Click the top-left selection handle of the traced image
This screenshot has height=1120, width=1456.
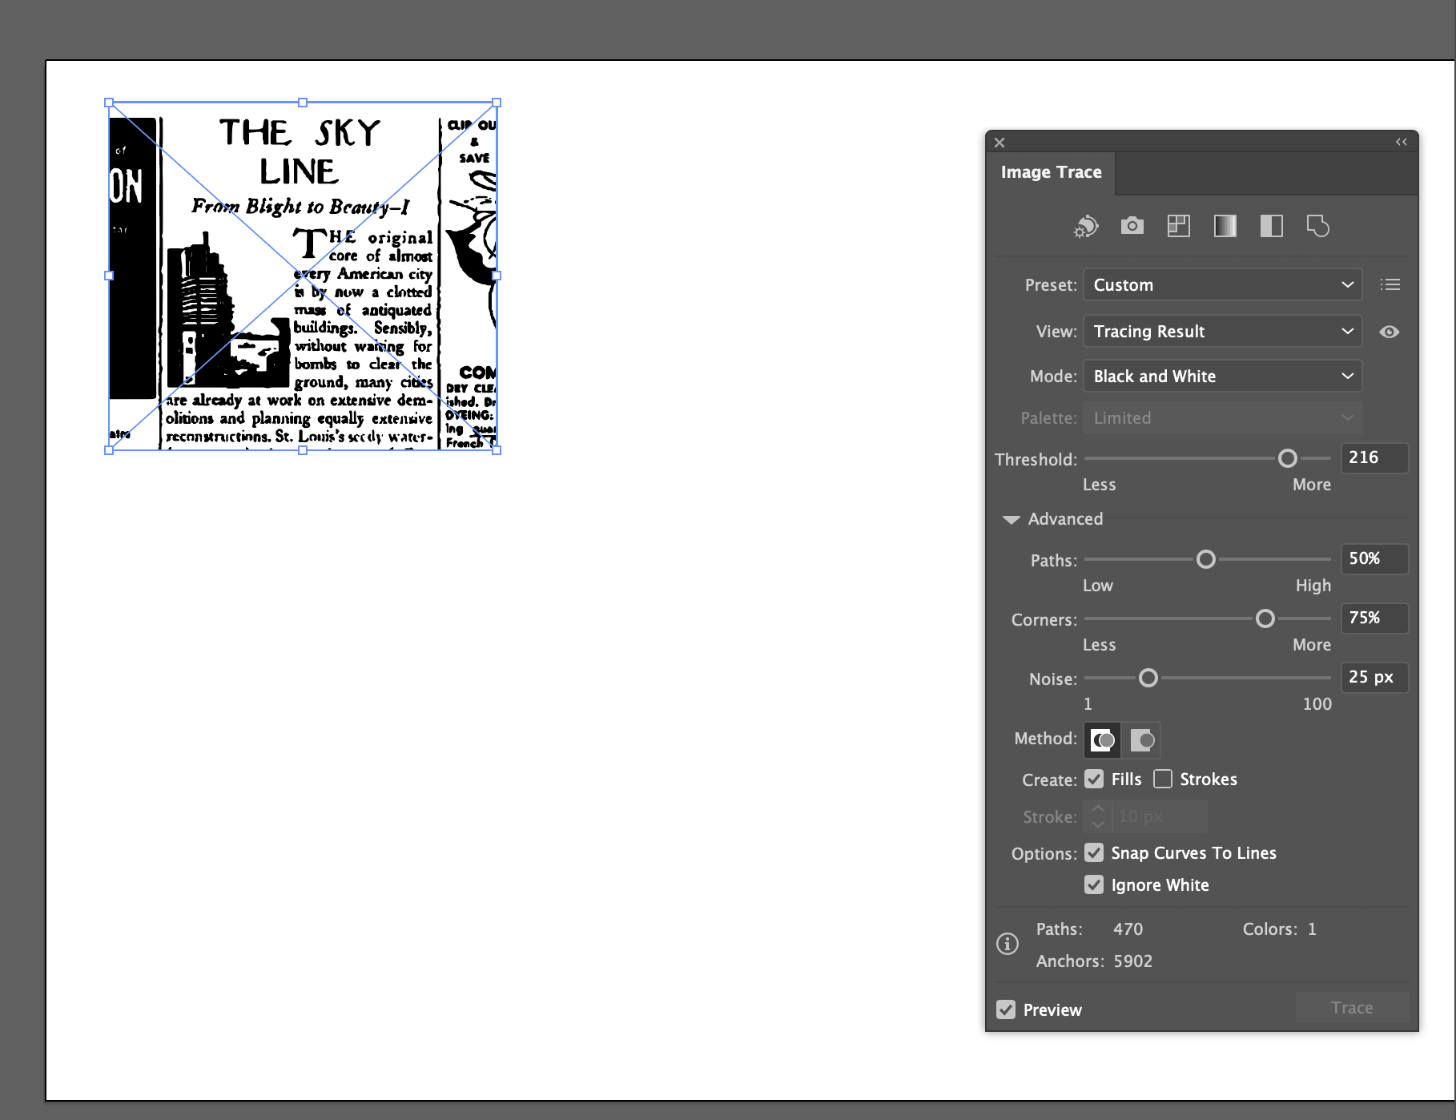coord(109,103)
